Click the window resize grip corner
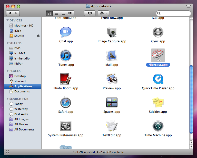197x158 pixels. [191, 152]
